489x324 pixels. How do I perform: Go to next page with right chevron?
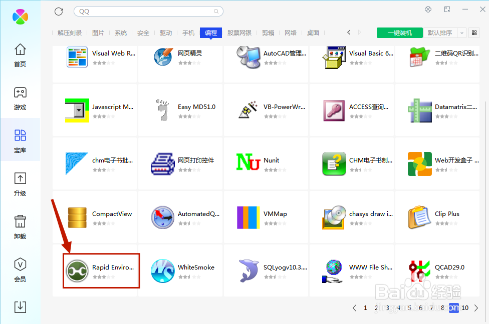(x=476, y=308)
